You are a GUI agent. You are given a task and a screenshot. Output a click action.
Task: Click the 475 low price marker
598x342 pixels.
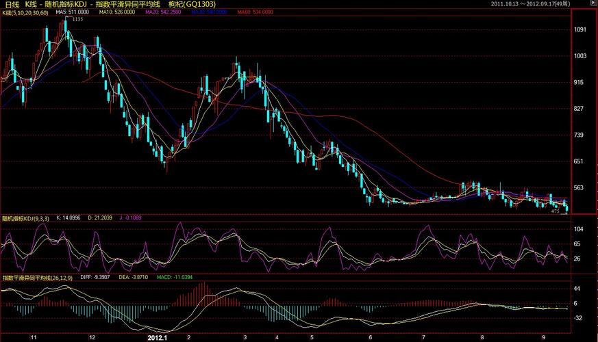coord(556,211)
